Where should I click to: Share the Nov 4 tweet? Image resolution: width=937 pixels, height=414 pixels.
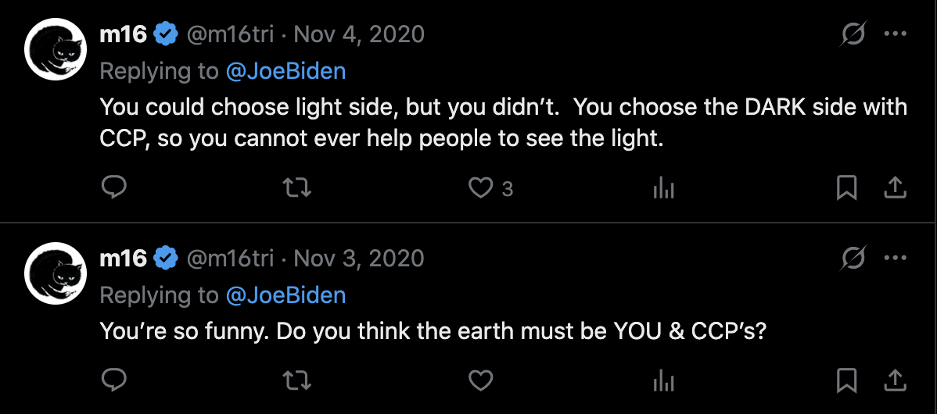tap(895, 187)
